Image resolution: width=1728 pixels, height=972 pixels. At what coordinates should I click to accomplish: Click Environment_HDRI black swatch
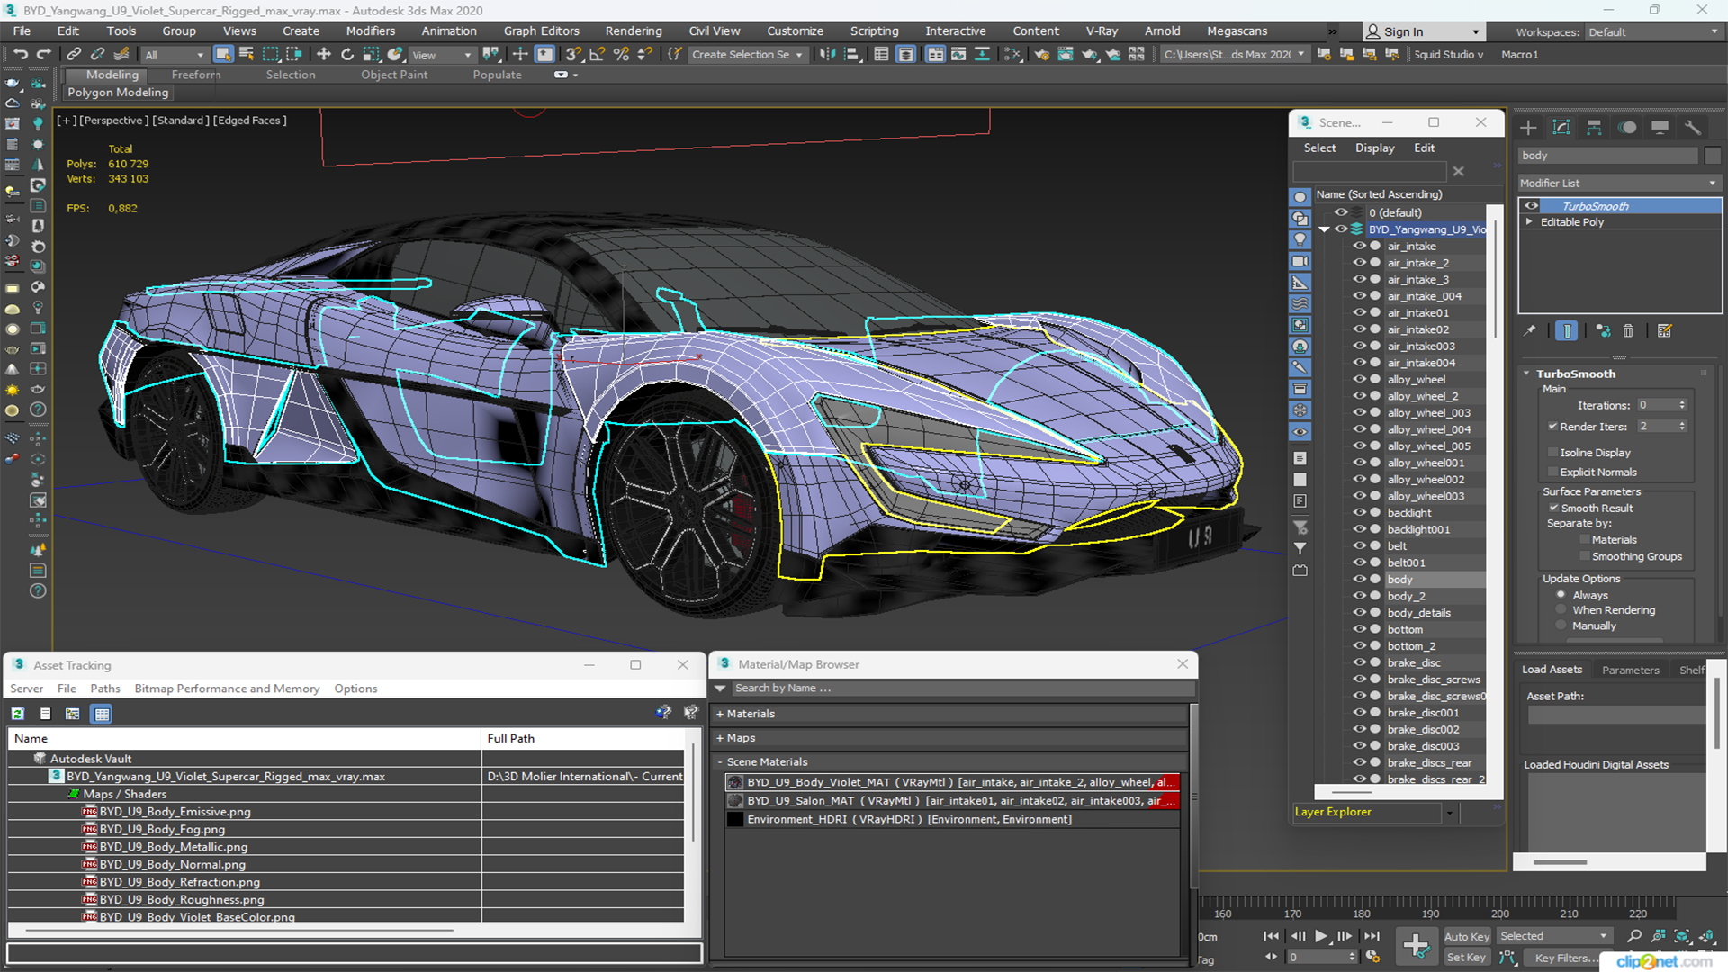click(735, 819)
